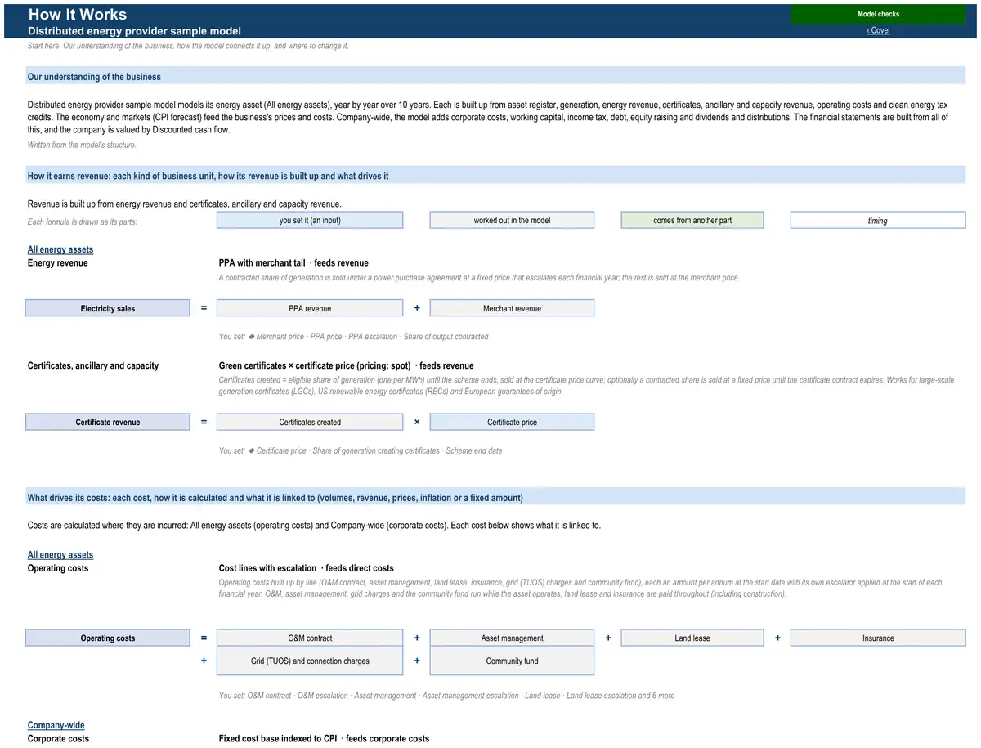Follow the Company-wide link
Screen dimensions: 981x748
[x=56, y=725]
